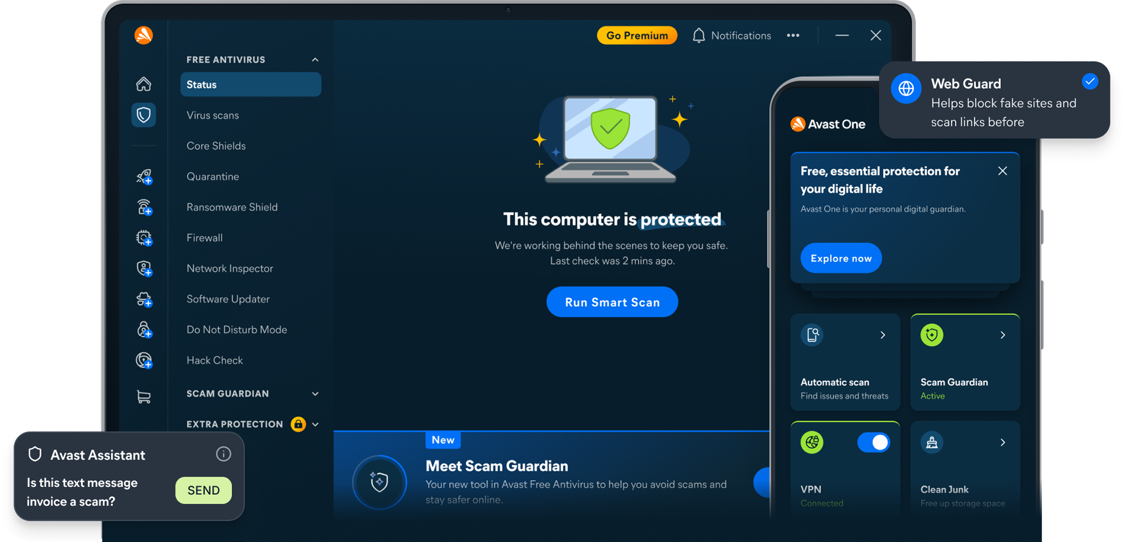The height and width of the screenshot is (542, 1124).
Task: Click the Avast logo in sidebar
Action: point(143,35)
